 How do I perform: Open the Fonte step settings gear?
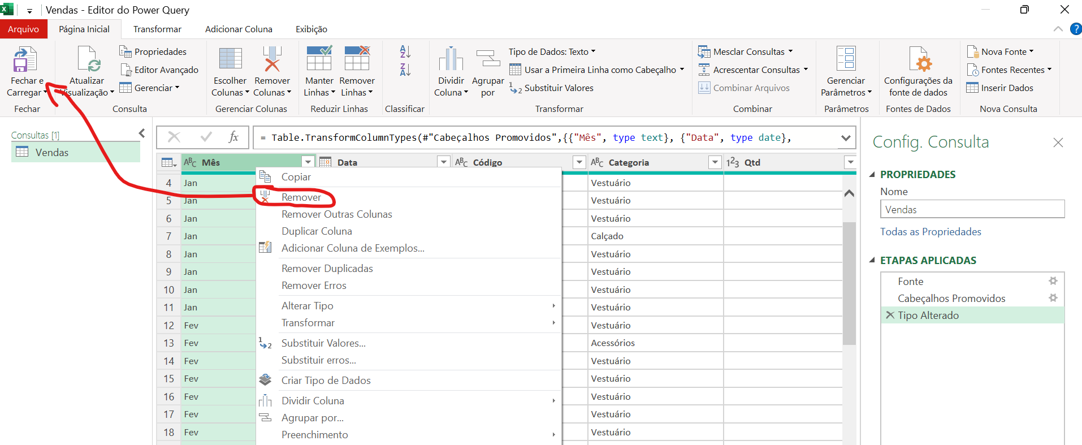click(x=1053, y=281)
